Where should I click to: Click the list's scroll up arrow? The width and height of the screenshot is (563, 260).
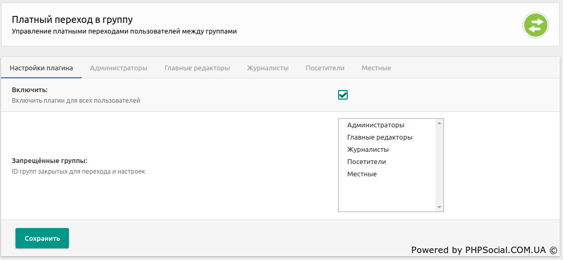439,124
